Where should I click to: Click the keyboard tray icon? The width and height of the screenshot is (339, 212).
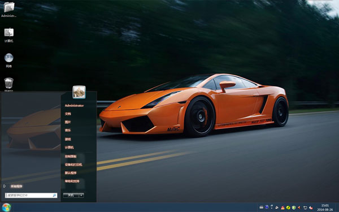pos(262,207)
